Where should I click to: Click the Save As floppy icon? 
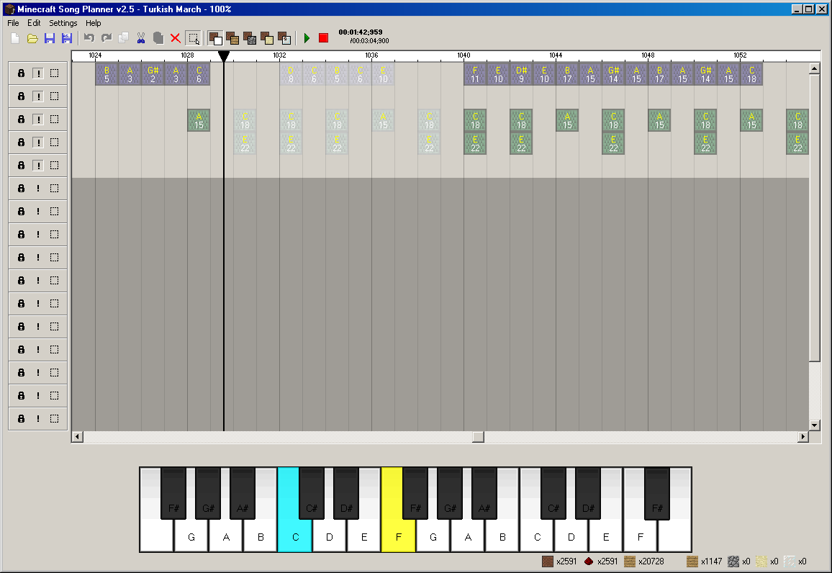tap(66, 38)
